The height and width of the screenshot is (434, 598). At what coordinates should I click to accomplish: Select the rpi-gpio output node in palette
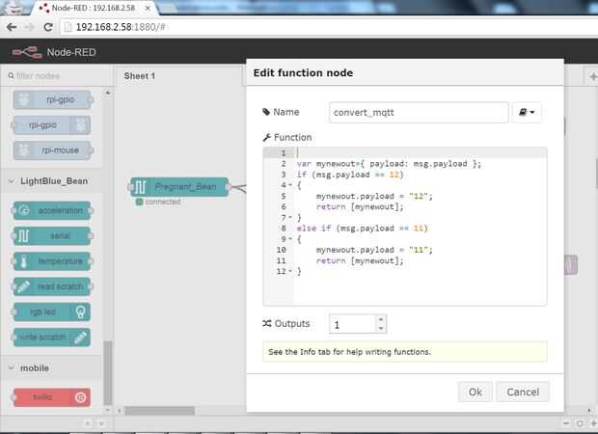51,125
